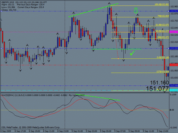Click the up fractal arrow above the 05:00 peak
This screenshot has height=133, width=178.
coord(109,3)
